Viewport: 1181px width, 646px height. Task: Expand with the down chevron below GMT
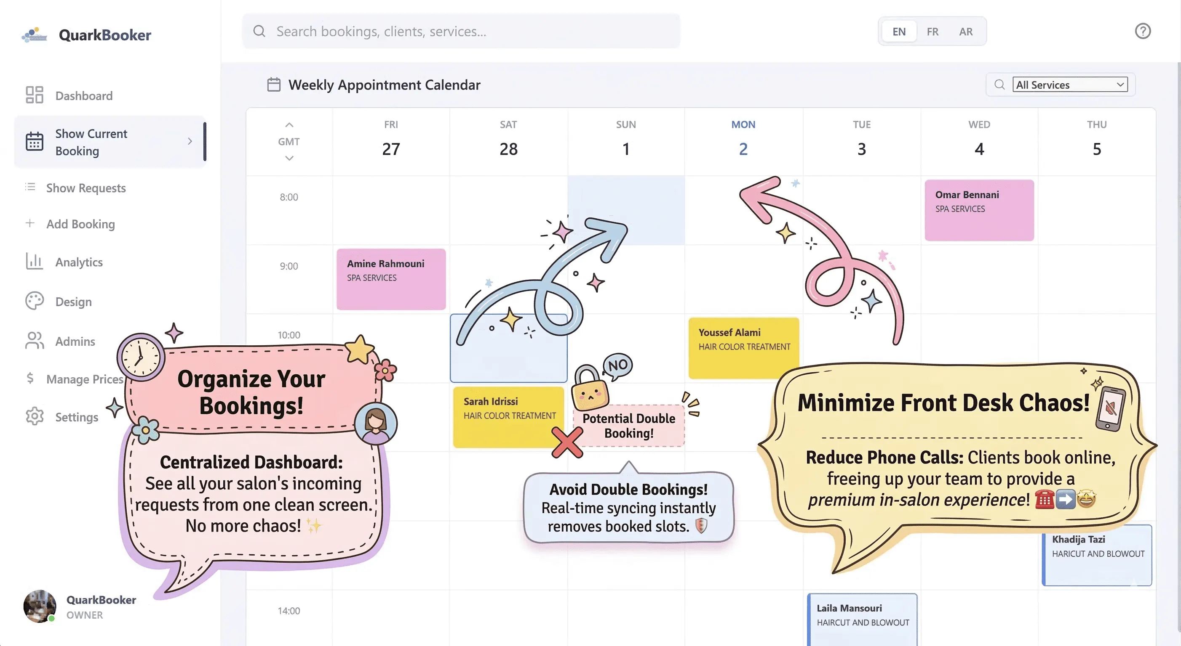click(x=289, y=158)
